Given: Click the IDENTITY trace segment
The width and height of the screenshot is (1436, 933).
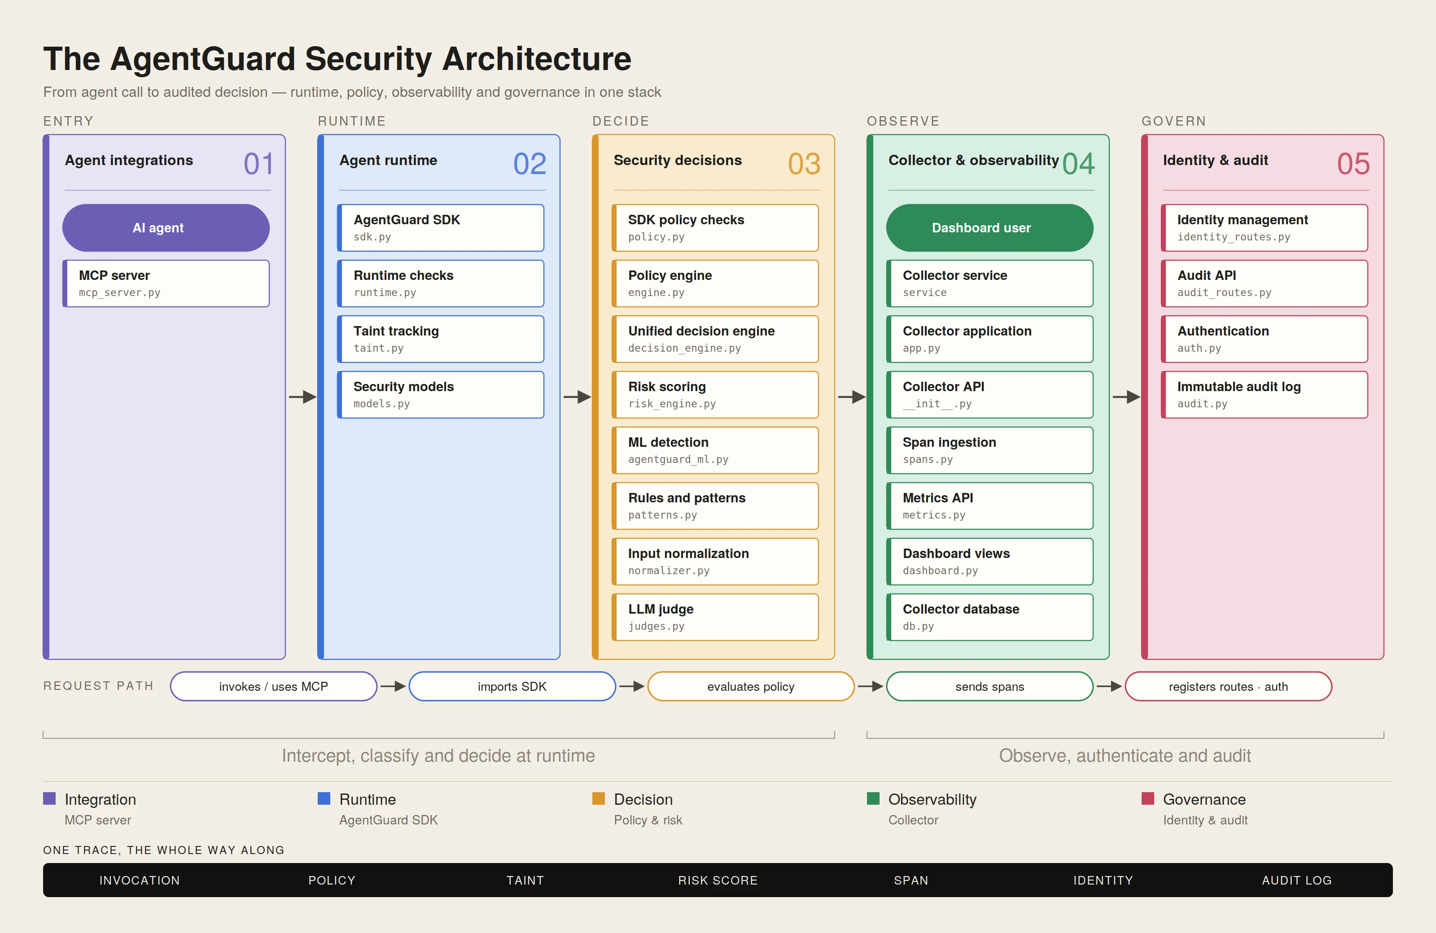Looking at the screenshot, I should click(1103, 880).
